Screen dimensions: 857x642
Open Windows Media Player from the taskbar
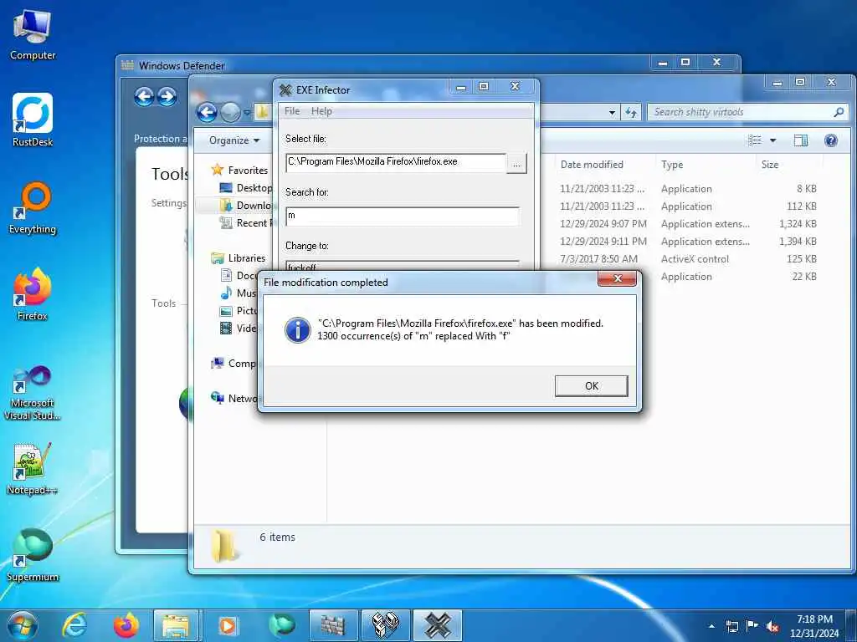point(228,625)
